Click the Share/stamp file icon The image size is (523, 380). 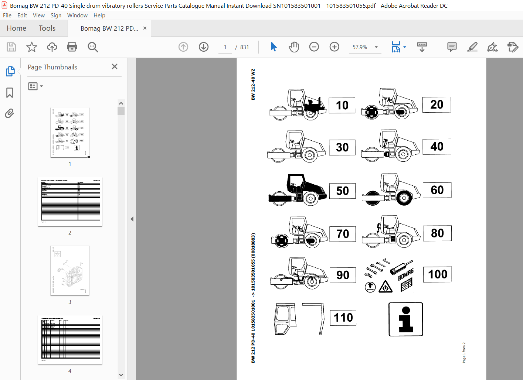tap(513, 47)
